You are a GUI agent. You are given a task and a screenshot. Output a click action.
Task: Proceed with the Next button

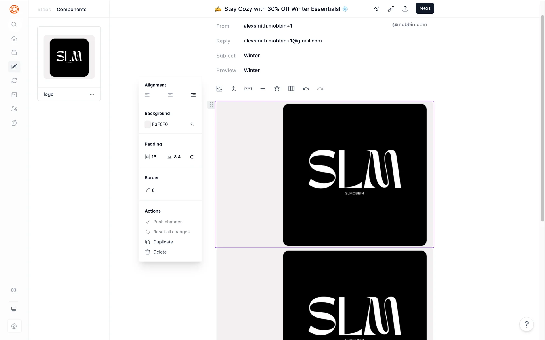pos(425,8)
